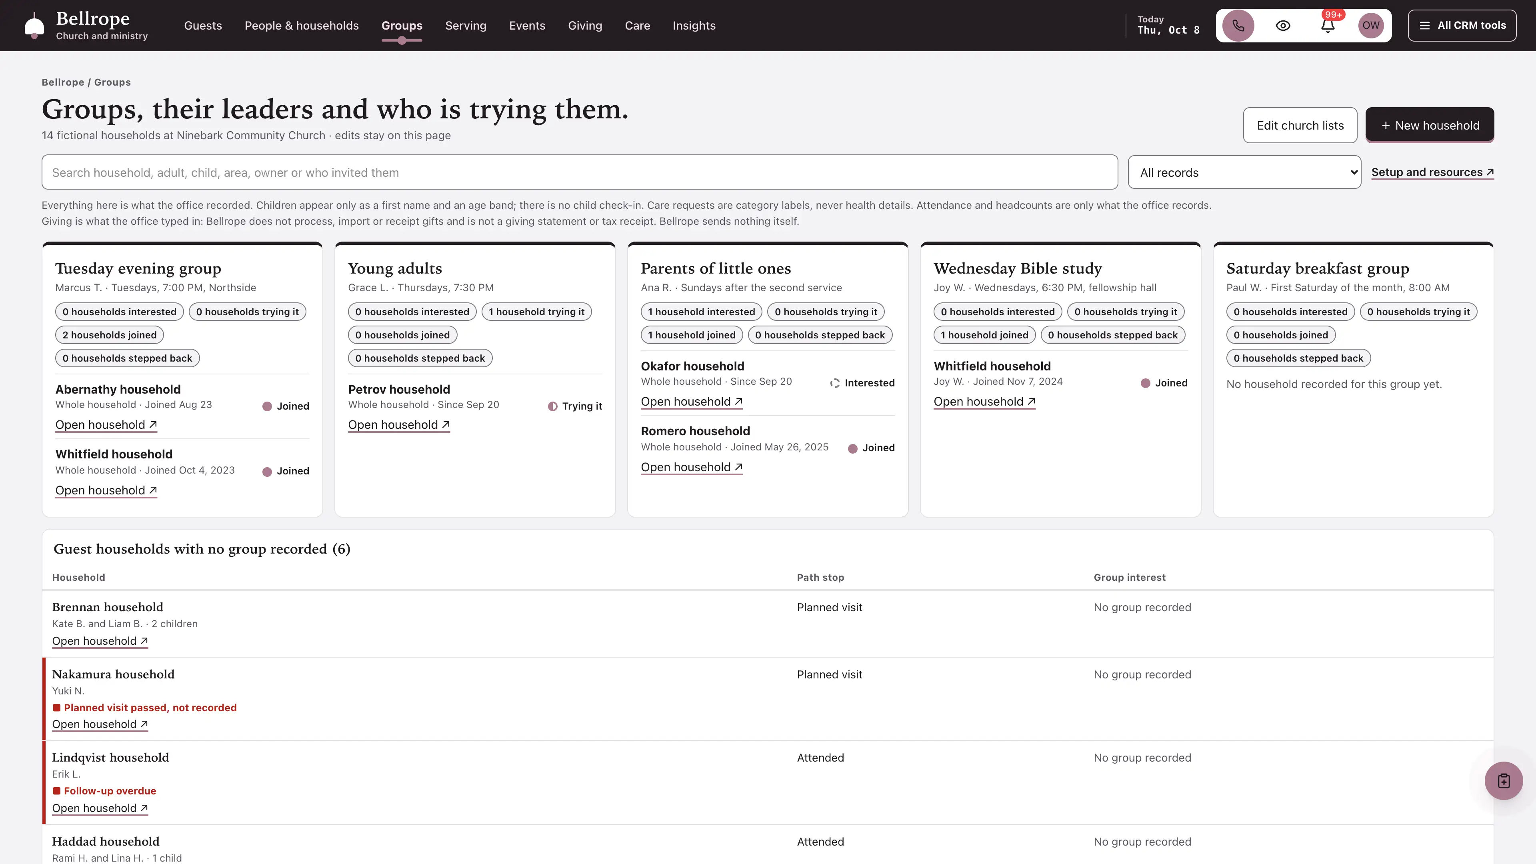Viewport: 1536px width, 864px height.
Task: Open household link under Romero household
Action: (x=692, y=467)
